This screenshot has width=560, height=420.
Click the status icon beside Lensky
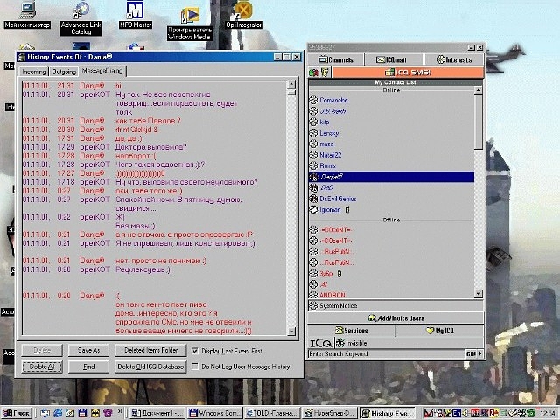pyautogui.click(x=313, y=133)
